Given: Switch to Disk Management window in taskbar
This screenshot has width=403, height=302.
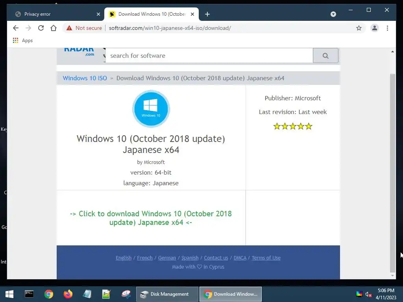Looking at the screenshot, I should click(x=167, y=294).
